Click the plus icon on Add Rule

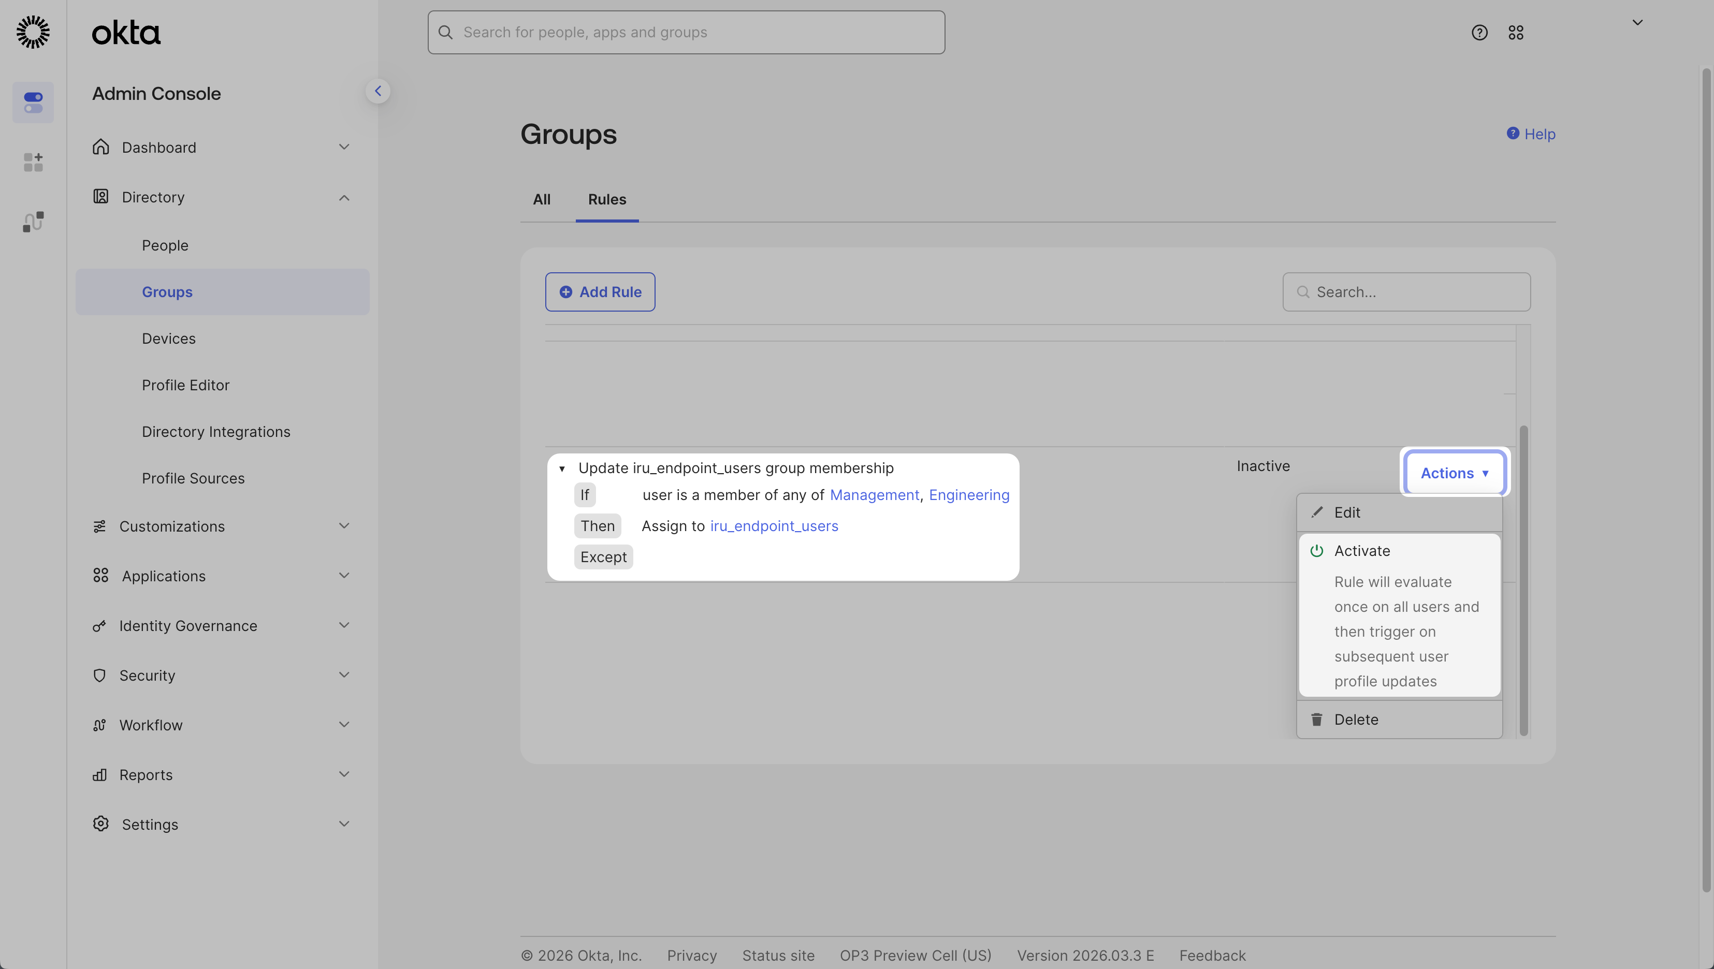565,291
